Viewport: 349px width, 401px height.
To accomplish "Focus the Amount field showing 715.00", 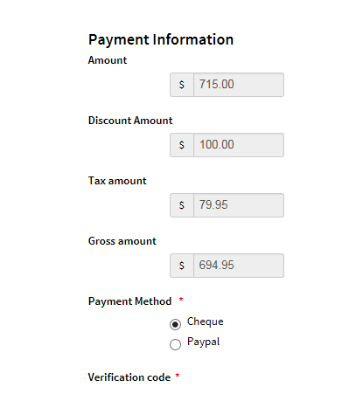I will click(239, 85).
